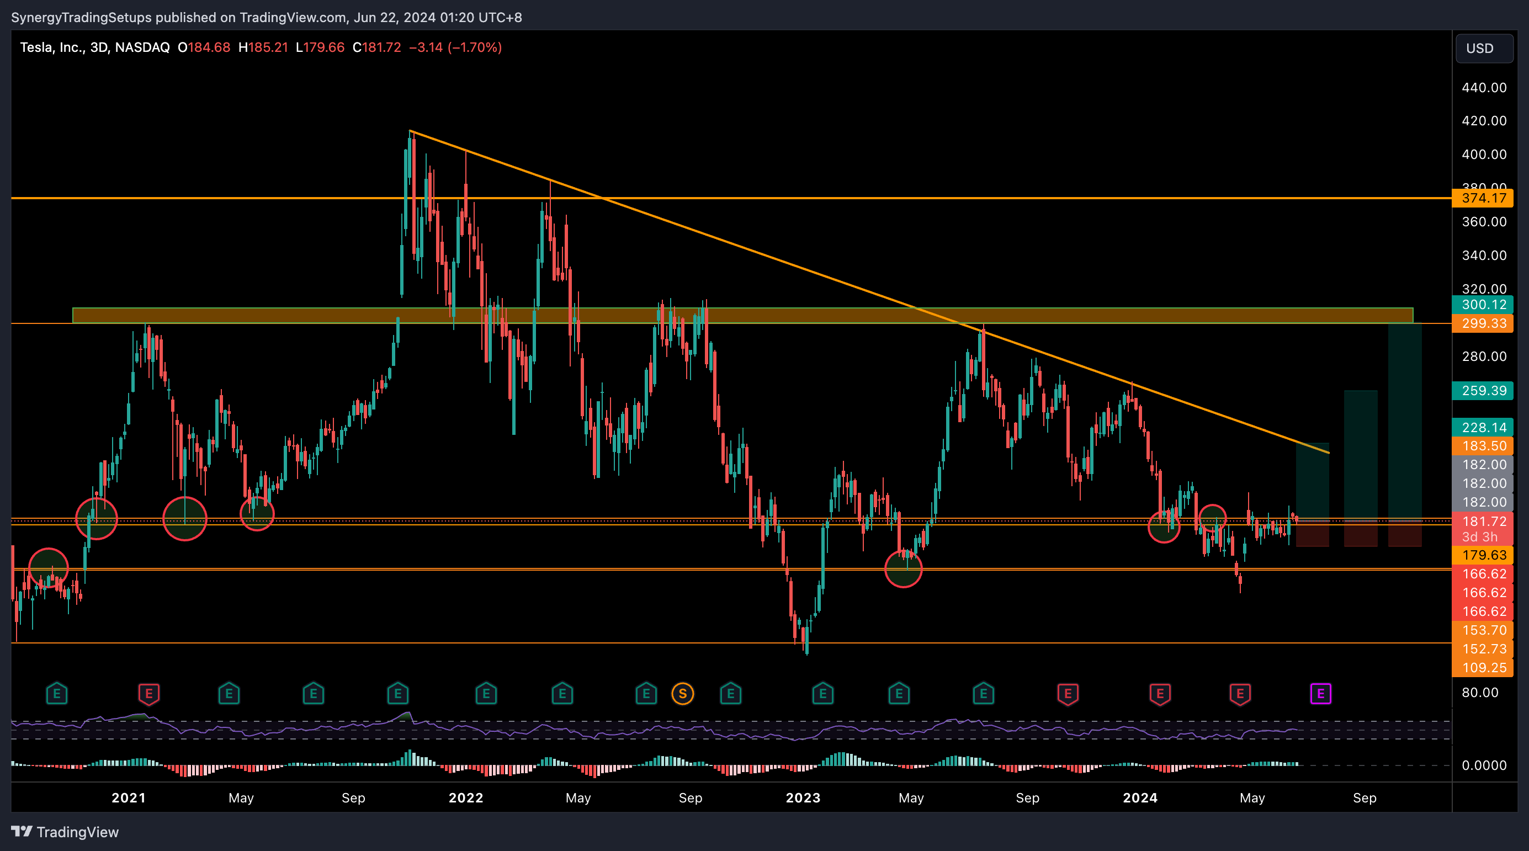The height and width of the screenshot is (851, 1529).
Task: Click the red earnings E marker just after Sep 2023
Action: (1068, 693)
